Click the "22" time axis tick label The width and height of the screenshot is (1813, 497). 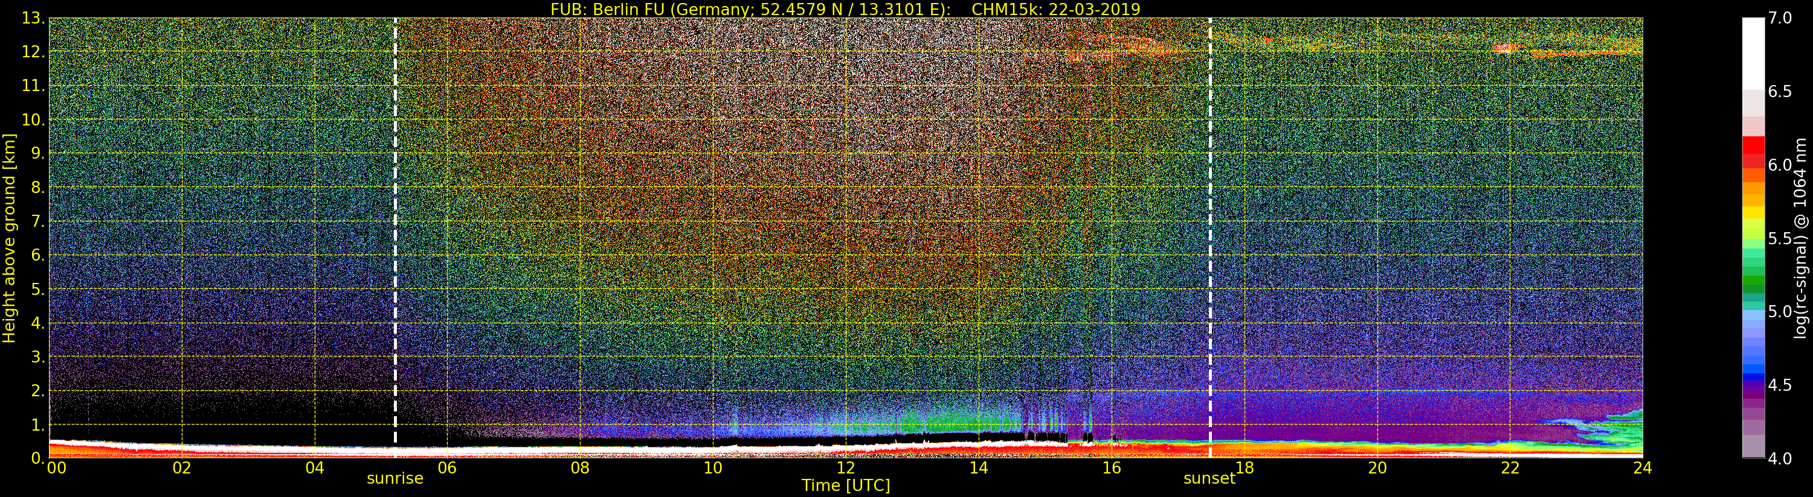(1510, 468)
